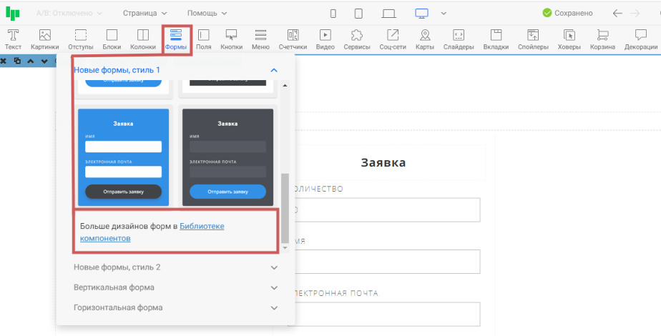This screenshot has width=661, height=336.
Task: Expand the Вертикальная форма section
Action: (175, 287)
